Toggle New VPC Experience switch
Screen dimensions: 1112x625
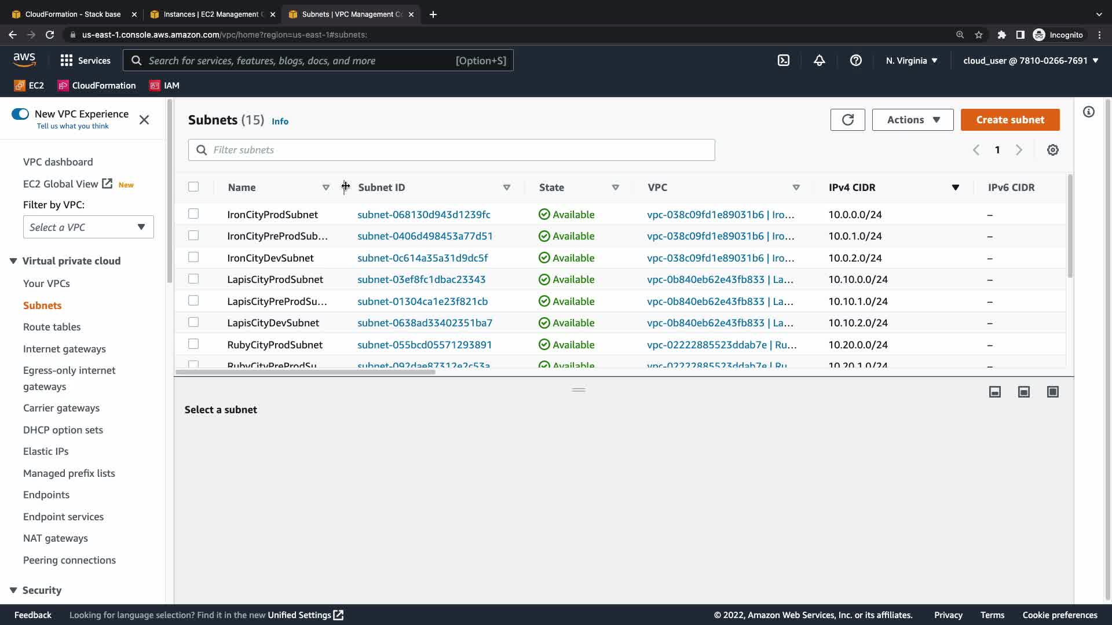coord(20,114)
